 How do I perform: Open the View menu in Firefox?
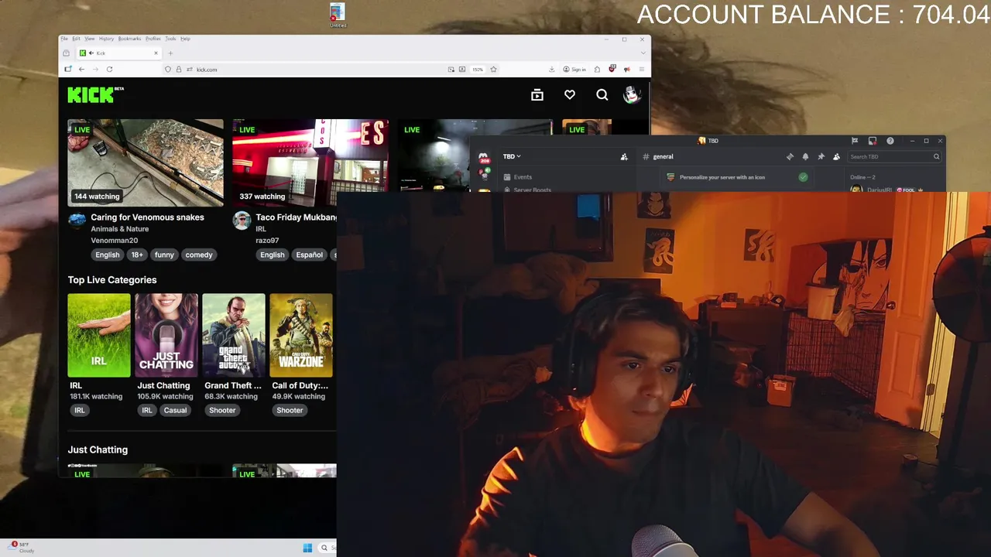90,39
